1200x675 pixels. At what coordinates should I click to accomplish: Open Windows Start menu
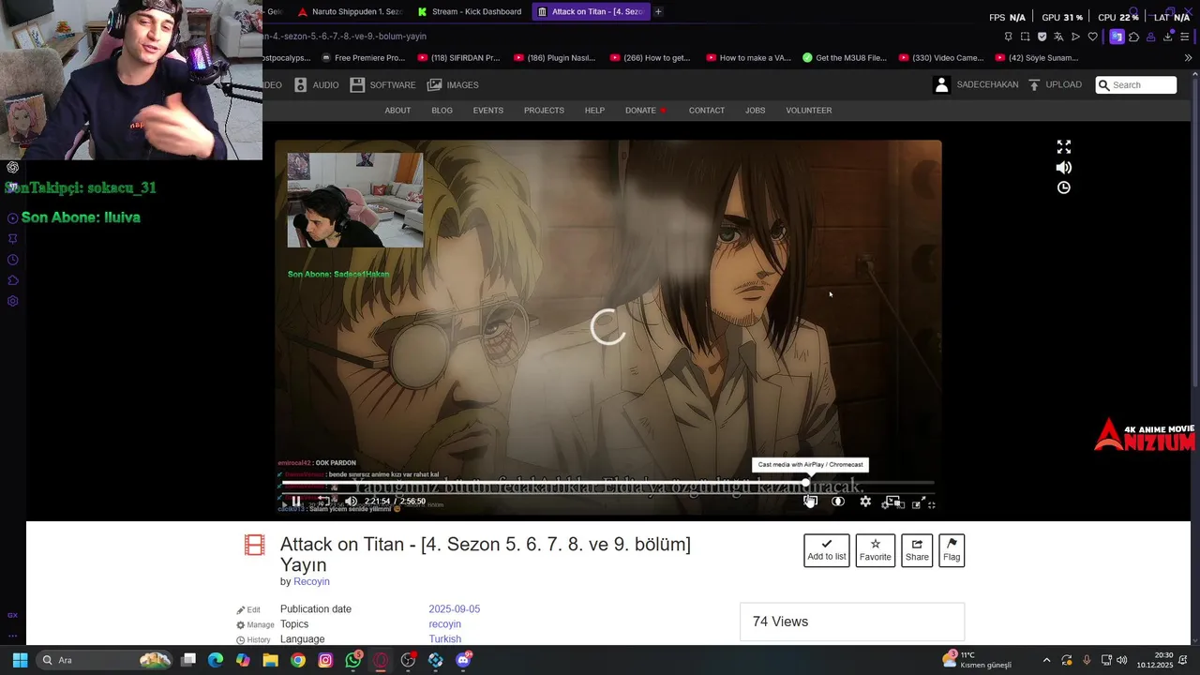pos(20,660)
